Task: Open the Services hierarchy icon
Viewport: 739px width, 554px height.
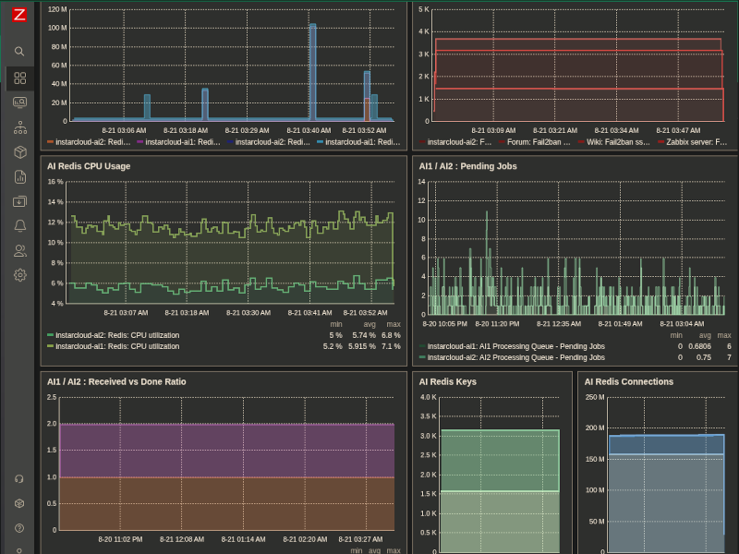Action: pos(19,127)
